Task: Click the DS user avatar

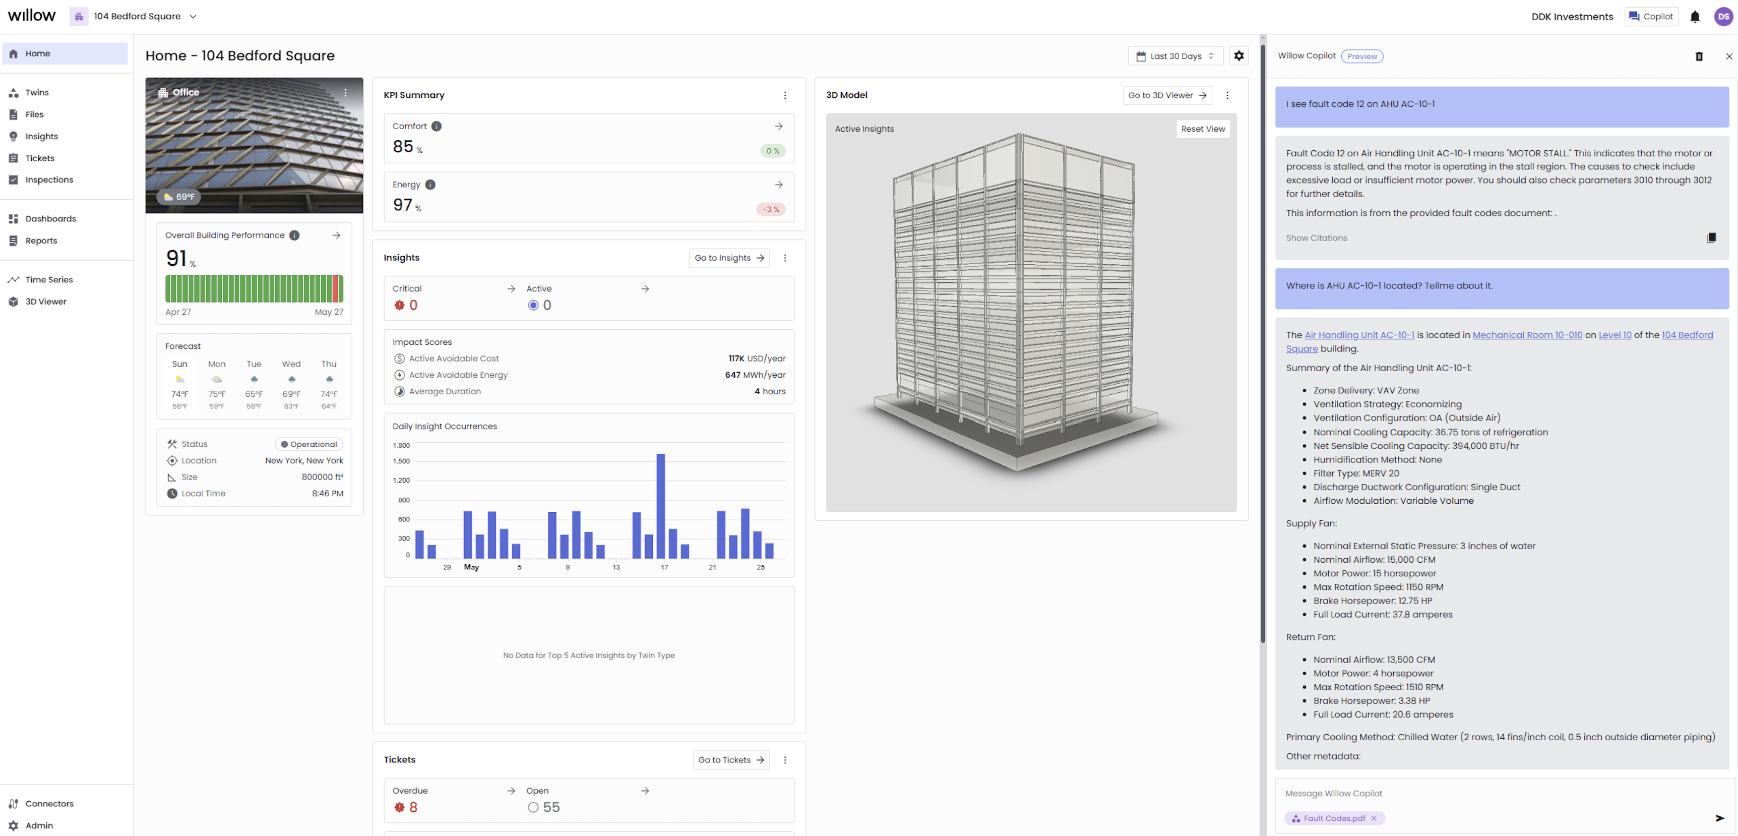Action: (x=1723, y=17)
